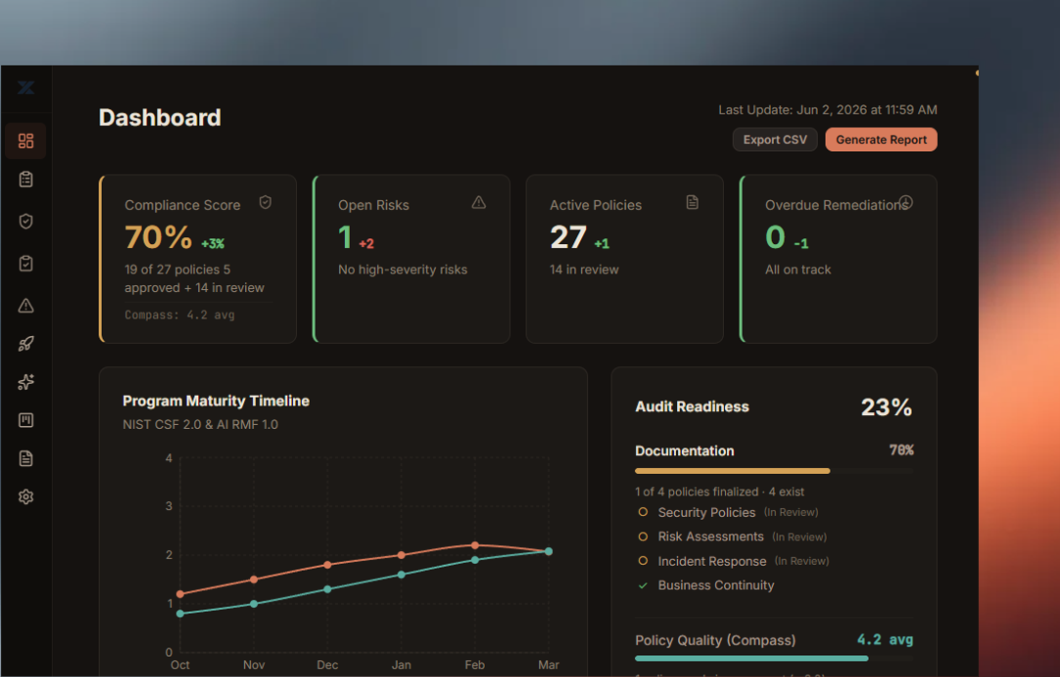Click the Dashboard page heading

click(159, 117)
